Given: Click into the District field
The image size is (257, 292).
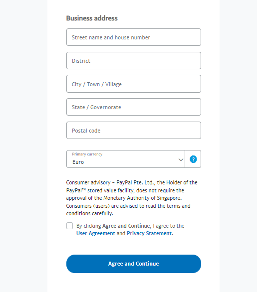Looking at the screenshot, I should (x=134, y=61).
